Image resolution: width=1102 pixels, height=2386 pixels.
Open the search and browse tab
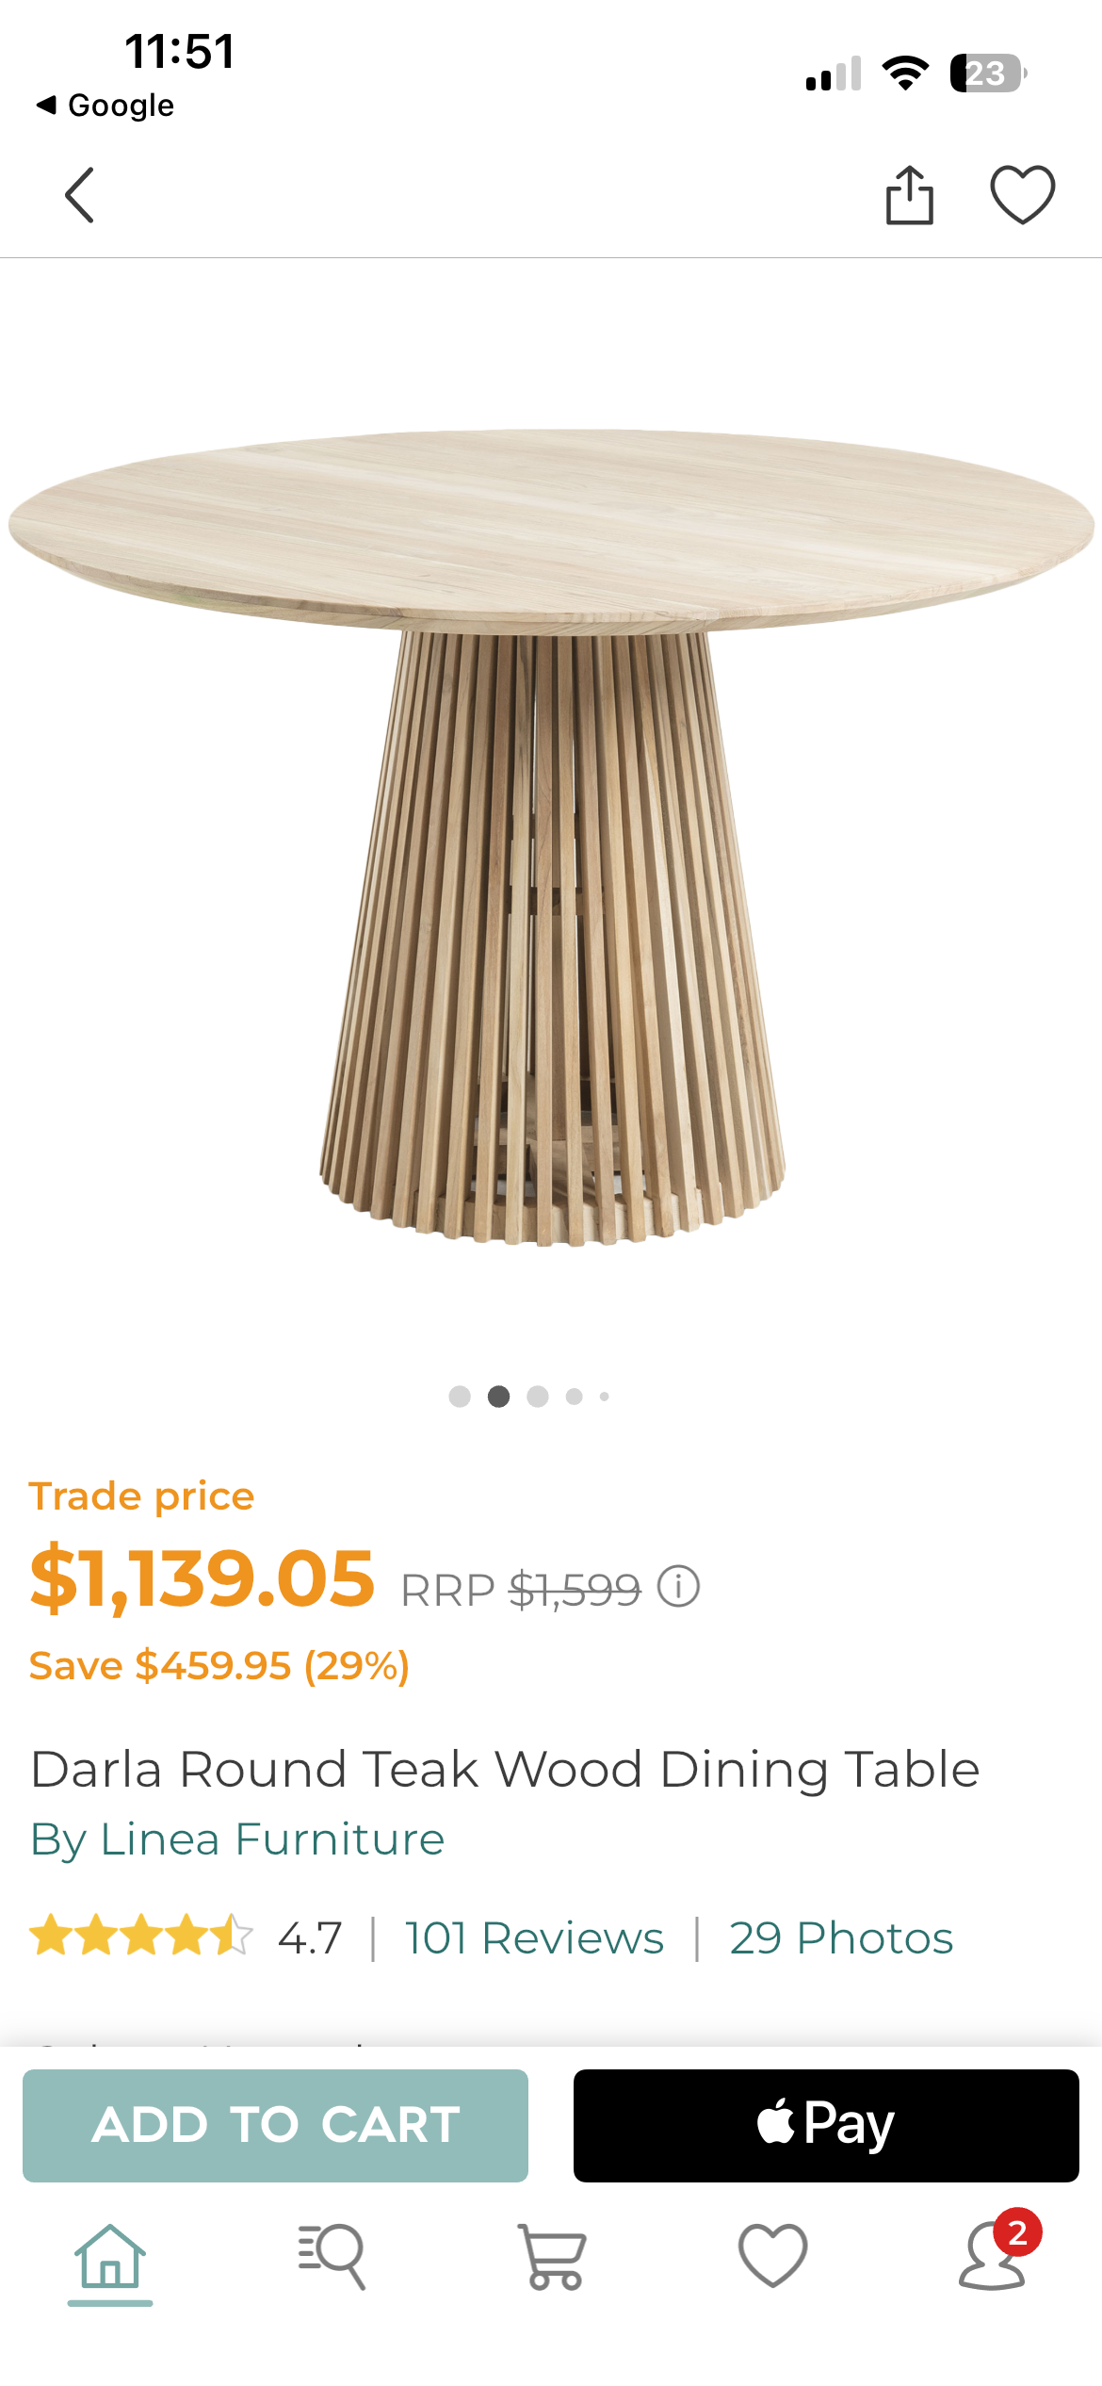[332, 2258]
